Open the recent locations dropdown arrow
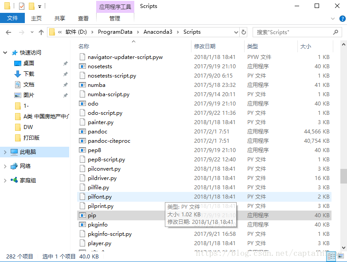347x262 pixels. tap(32, 32)
